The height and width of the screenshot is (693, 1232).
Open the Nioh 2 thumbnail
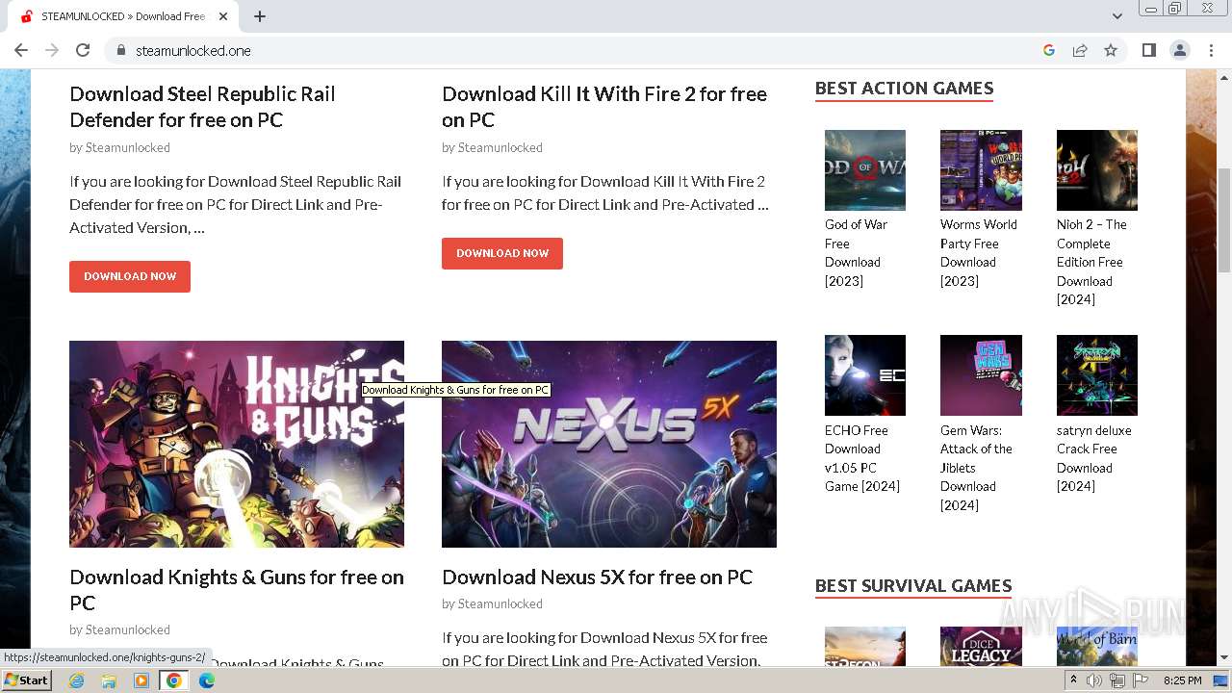pyautogui.click(x=1097, y=170)
